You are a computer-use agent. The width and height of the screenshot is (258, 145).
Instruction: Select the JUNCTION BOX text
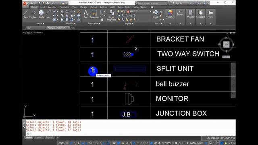click(x=181, y=114)
